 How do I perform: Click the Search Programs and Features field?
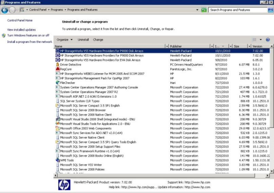point(238,10)
